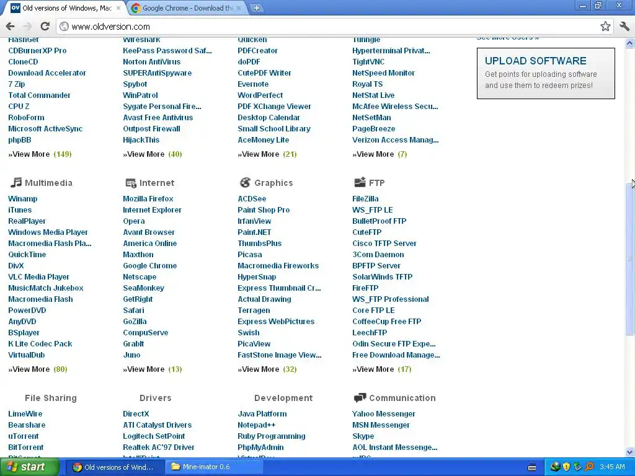Open the PDFCreator link

click(257, 51)
